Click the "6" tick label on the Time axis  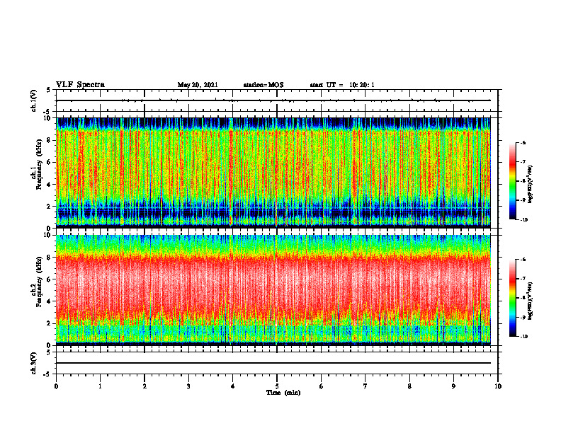322,386
